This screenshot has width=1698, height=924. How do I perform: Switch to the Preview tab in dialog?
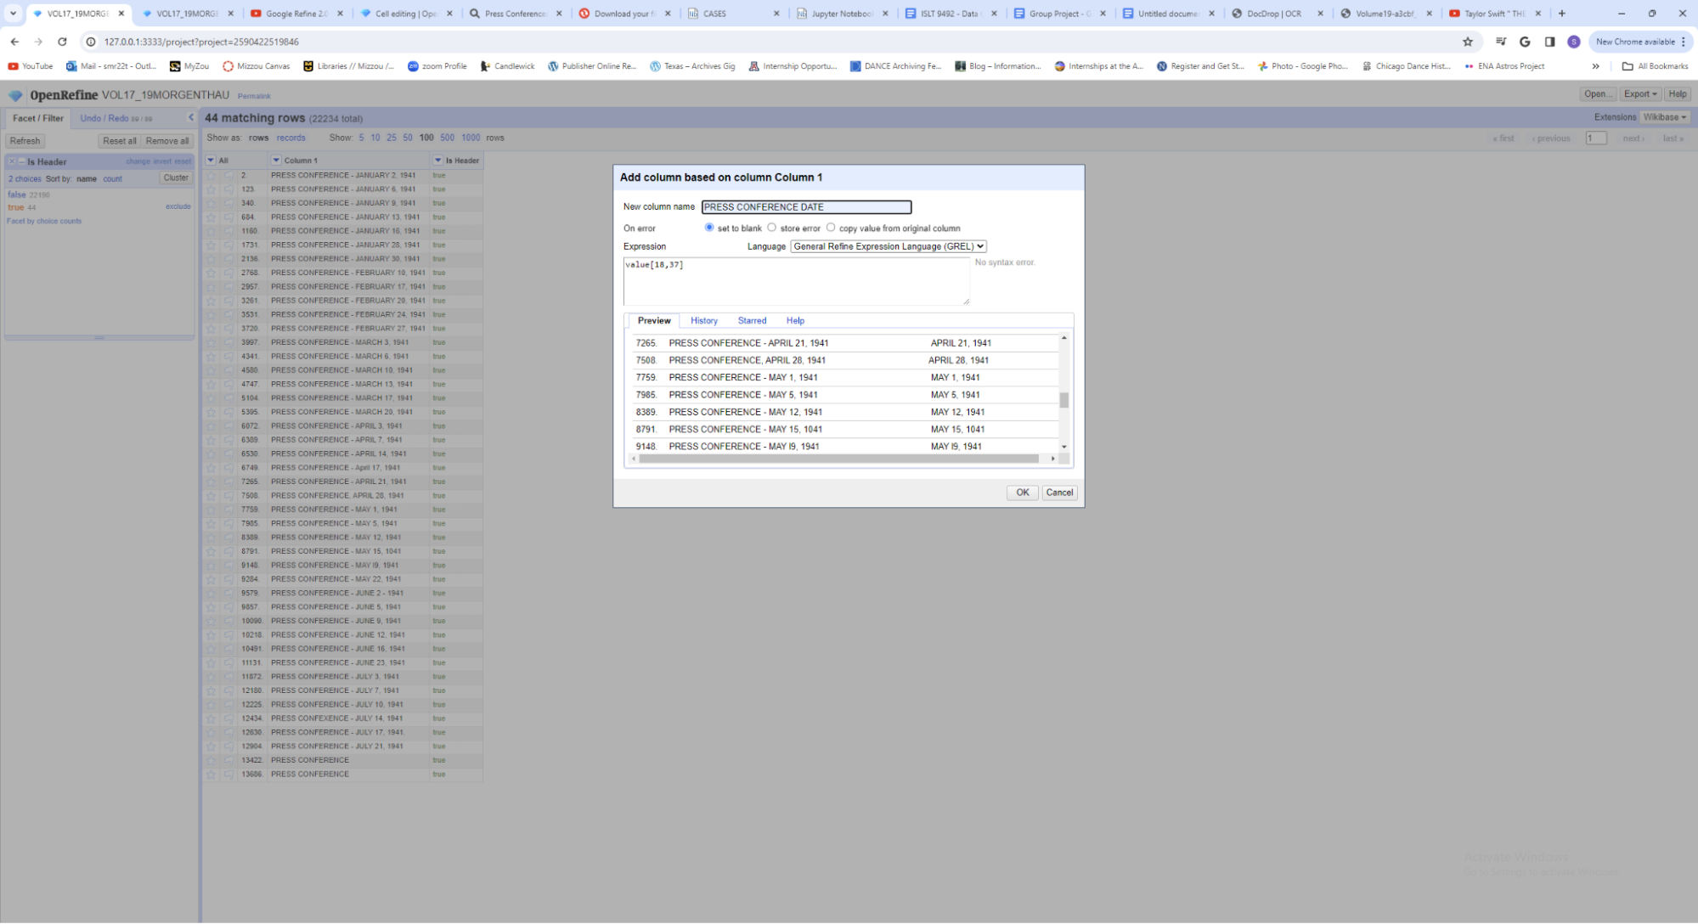[x=654, y=321]
